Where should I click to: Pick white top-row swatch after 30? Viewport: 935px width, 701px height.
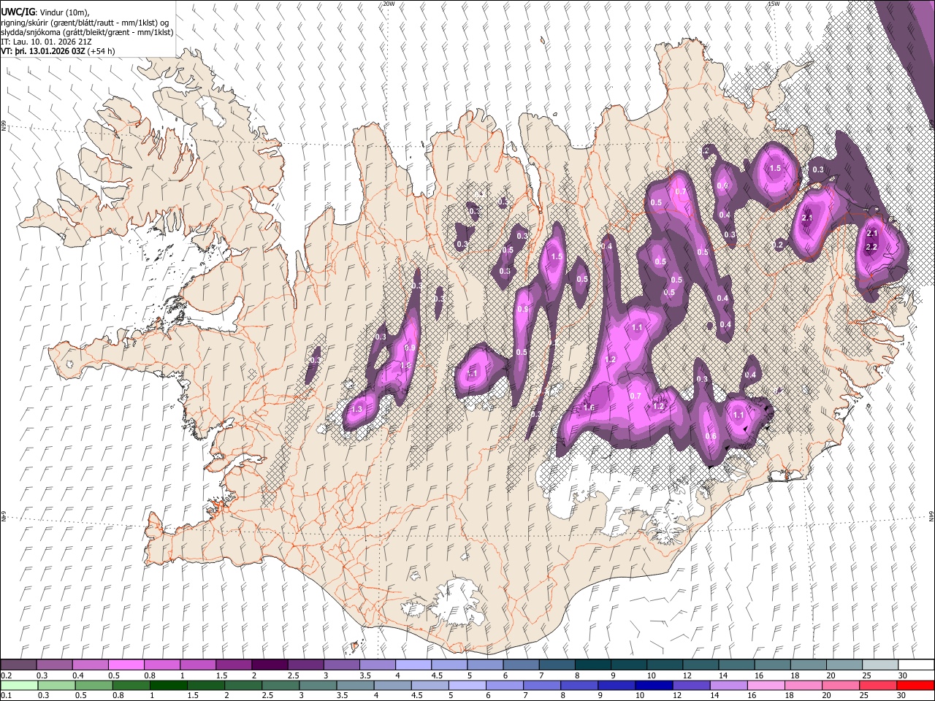pos(916,665)
